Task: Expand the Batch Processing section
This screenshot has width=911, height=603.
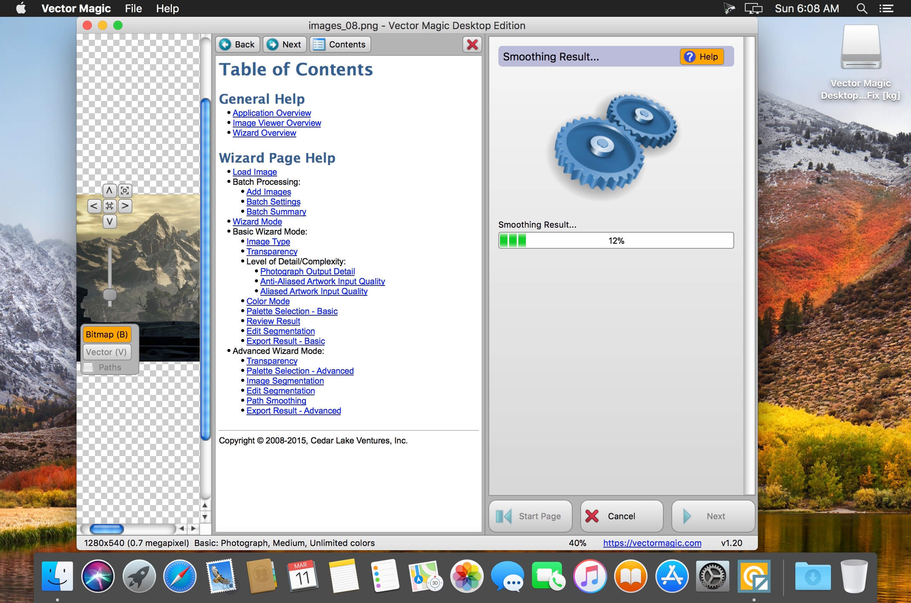Action: pyautogui.click(x=266, y=182)
